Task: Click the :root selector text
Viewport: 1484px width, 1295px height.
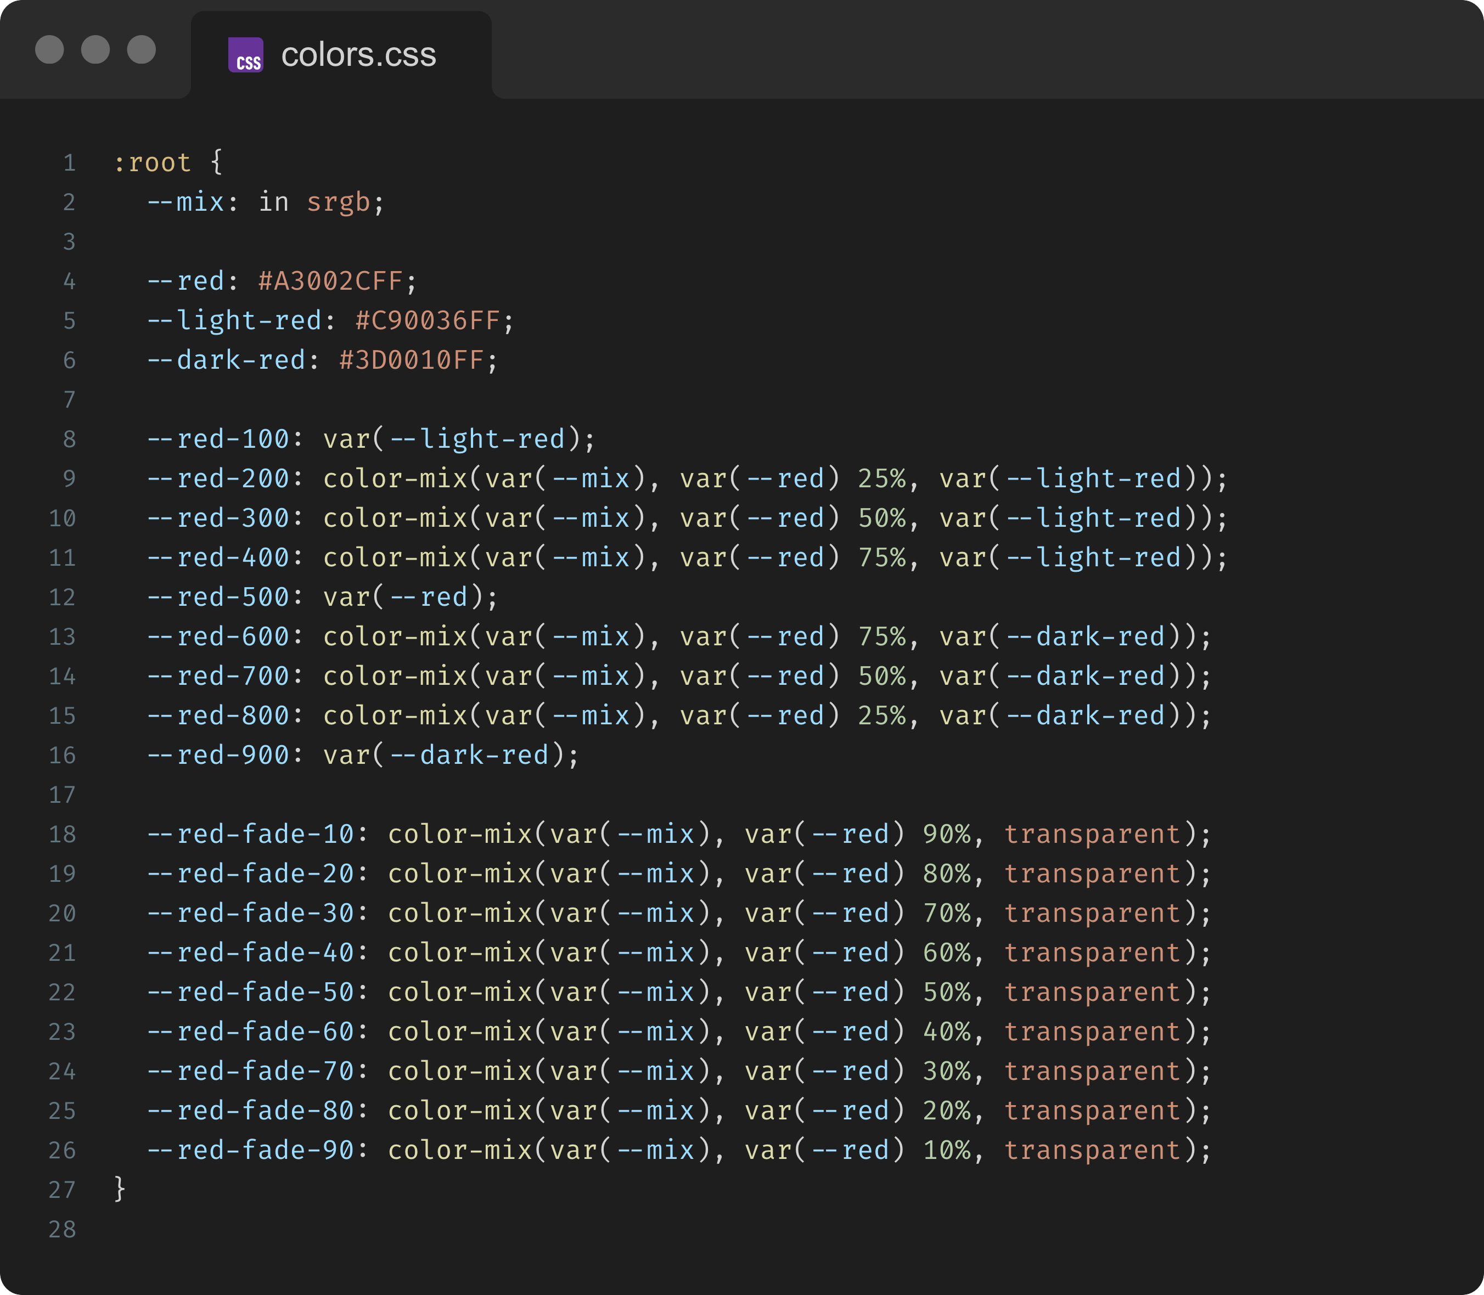Action: (x=153, y=162)
